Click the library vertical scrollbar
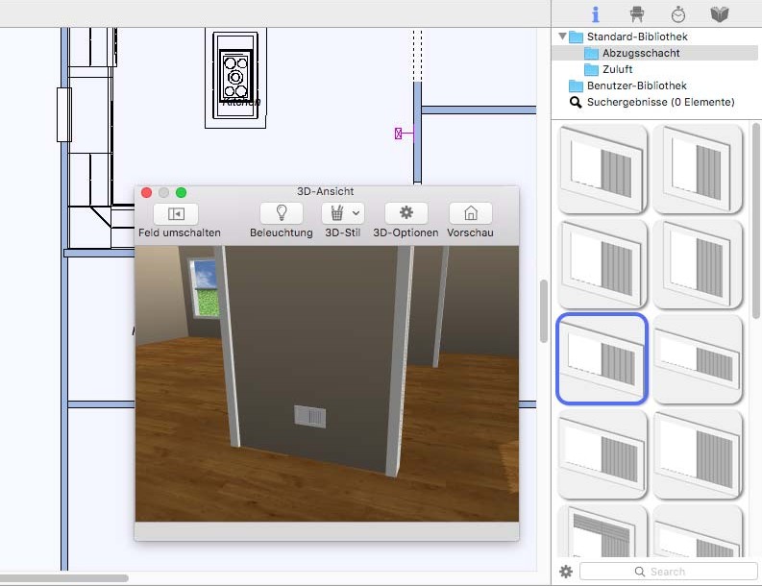 (755, 221)
